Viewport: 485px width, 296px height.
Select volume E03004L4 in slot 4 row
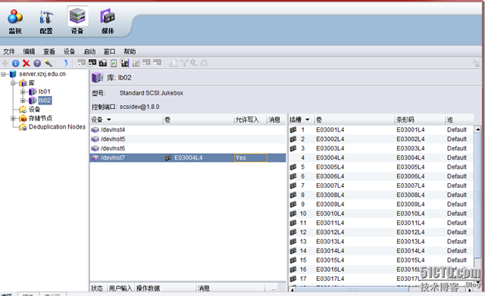click(330, 158)
